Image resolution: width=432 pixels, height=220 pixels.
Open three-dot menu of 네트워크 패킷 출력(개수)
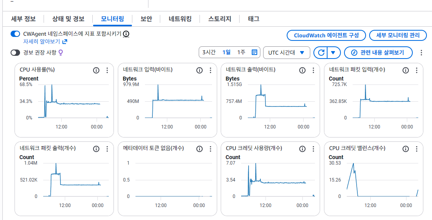tap(107, 149)
